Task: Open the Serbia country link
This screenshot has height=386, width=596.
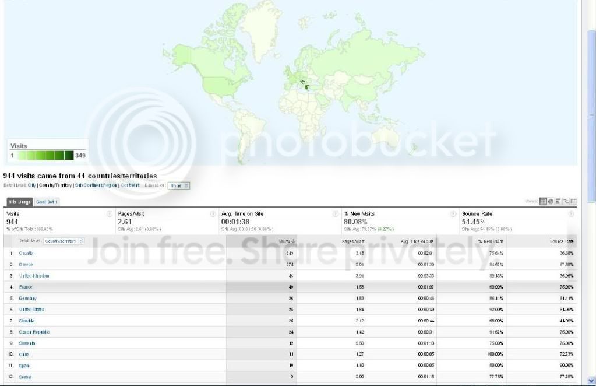Action: pos(26,377)
